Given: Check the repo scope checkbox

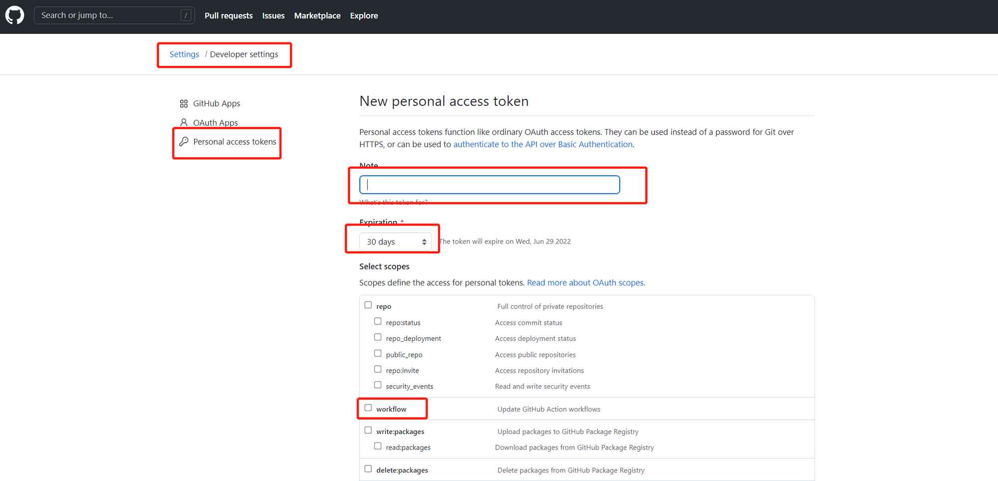Looking at the screenshot, I should coord(368,305).
